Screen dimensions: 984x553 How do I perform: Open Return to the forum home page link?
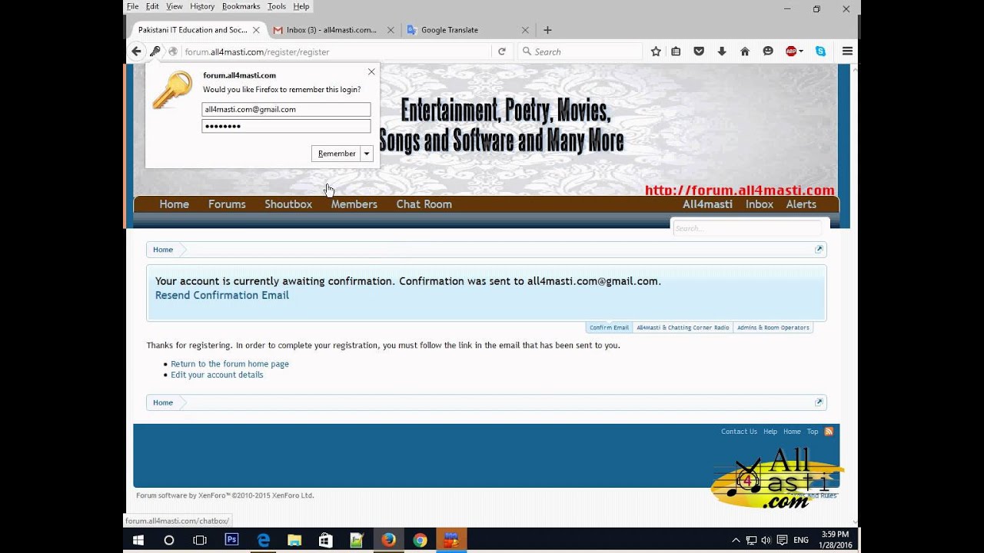pyautogui.click(x=230, y=364)
